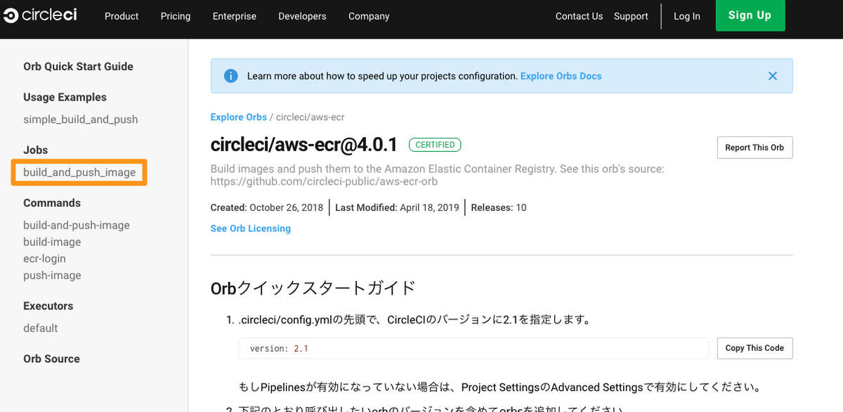The width and height of the screenshot is (843, 412).
Task: Select Log In in the header
Action: click(x=686, y=15)
